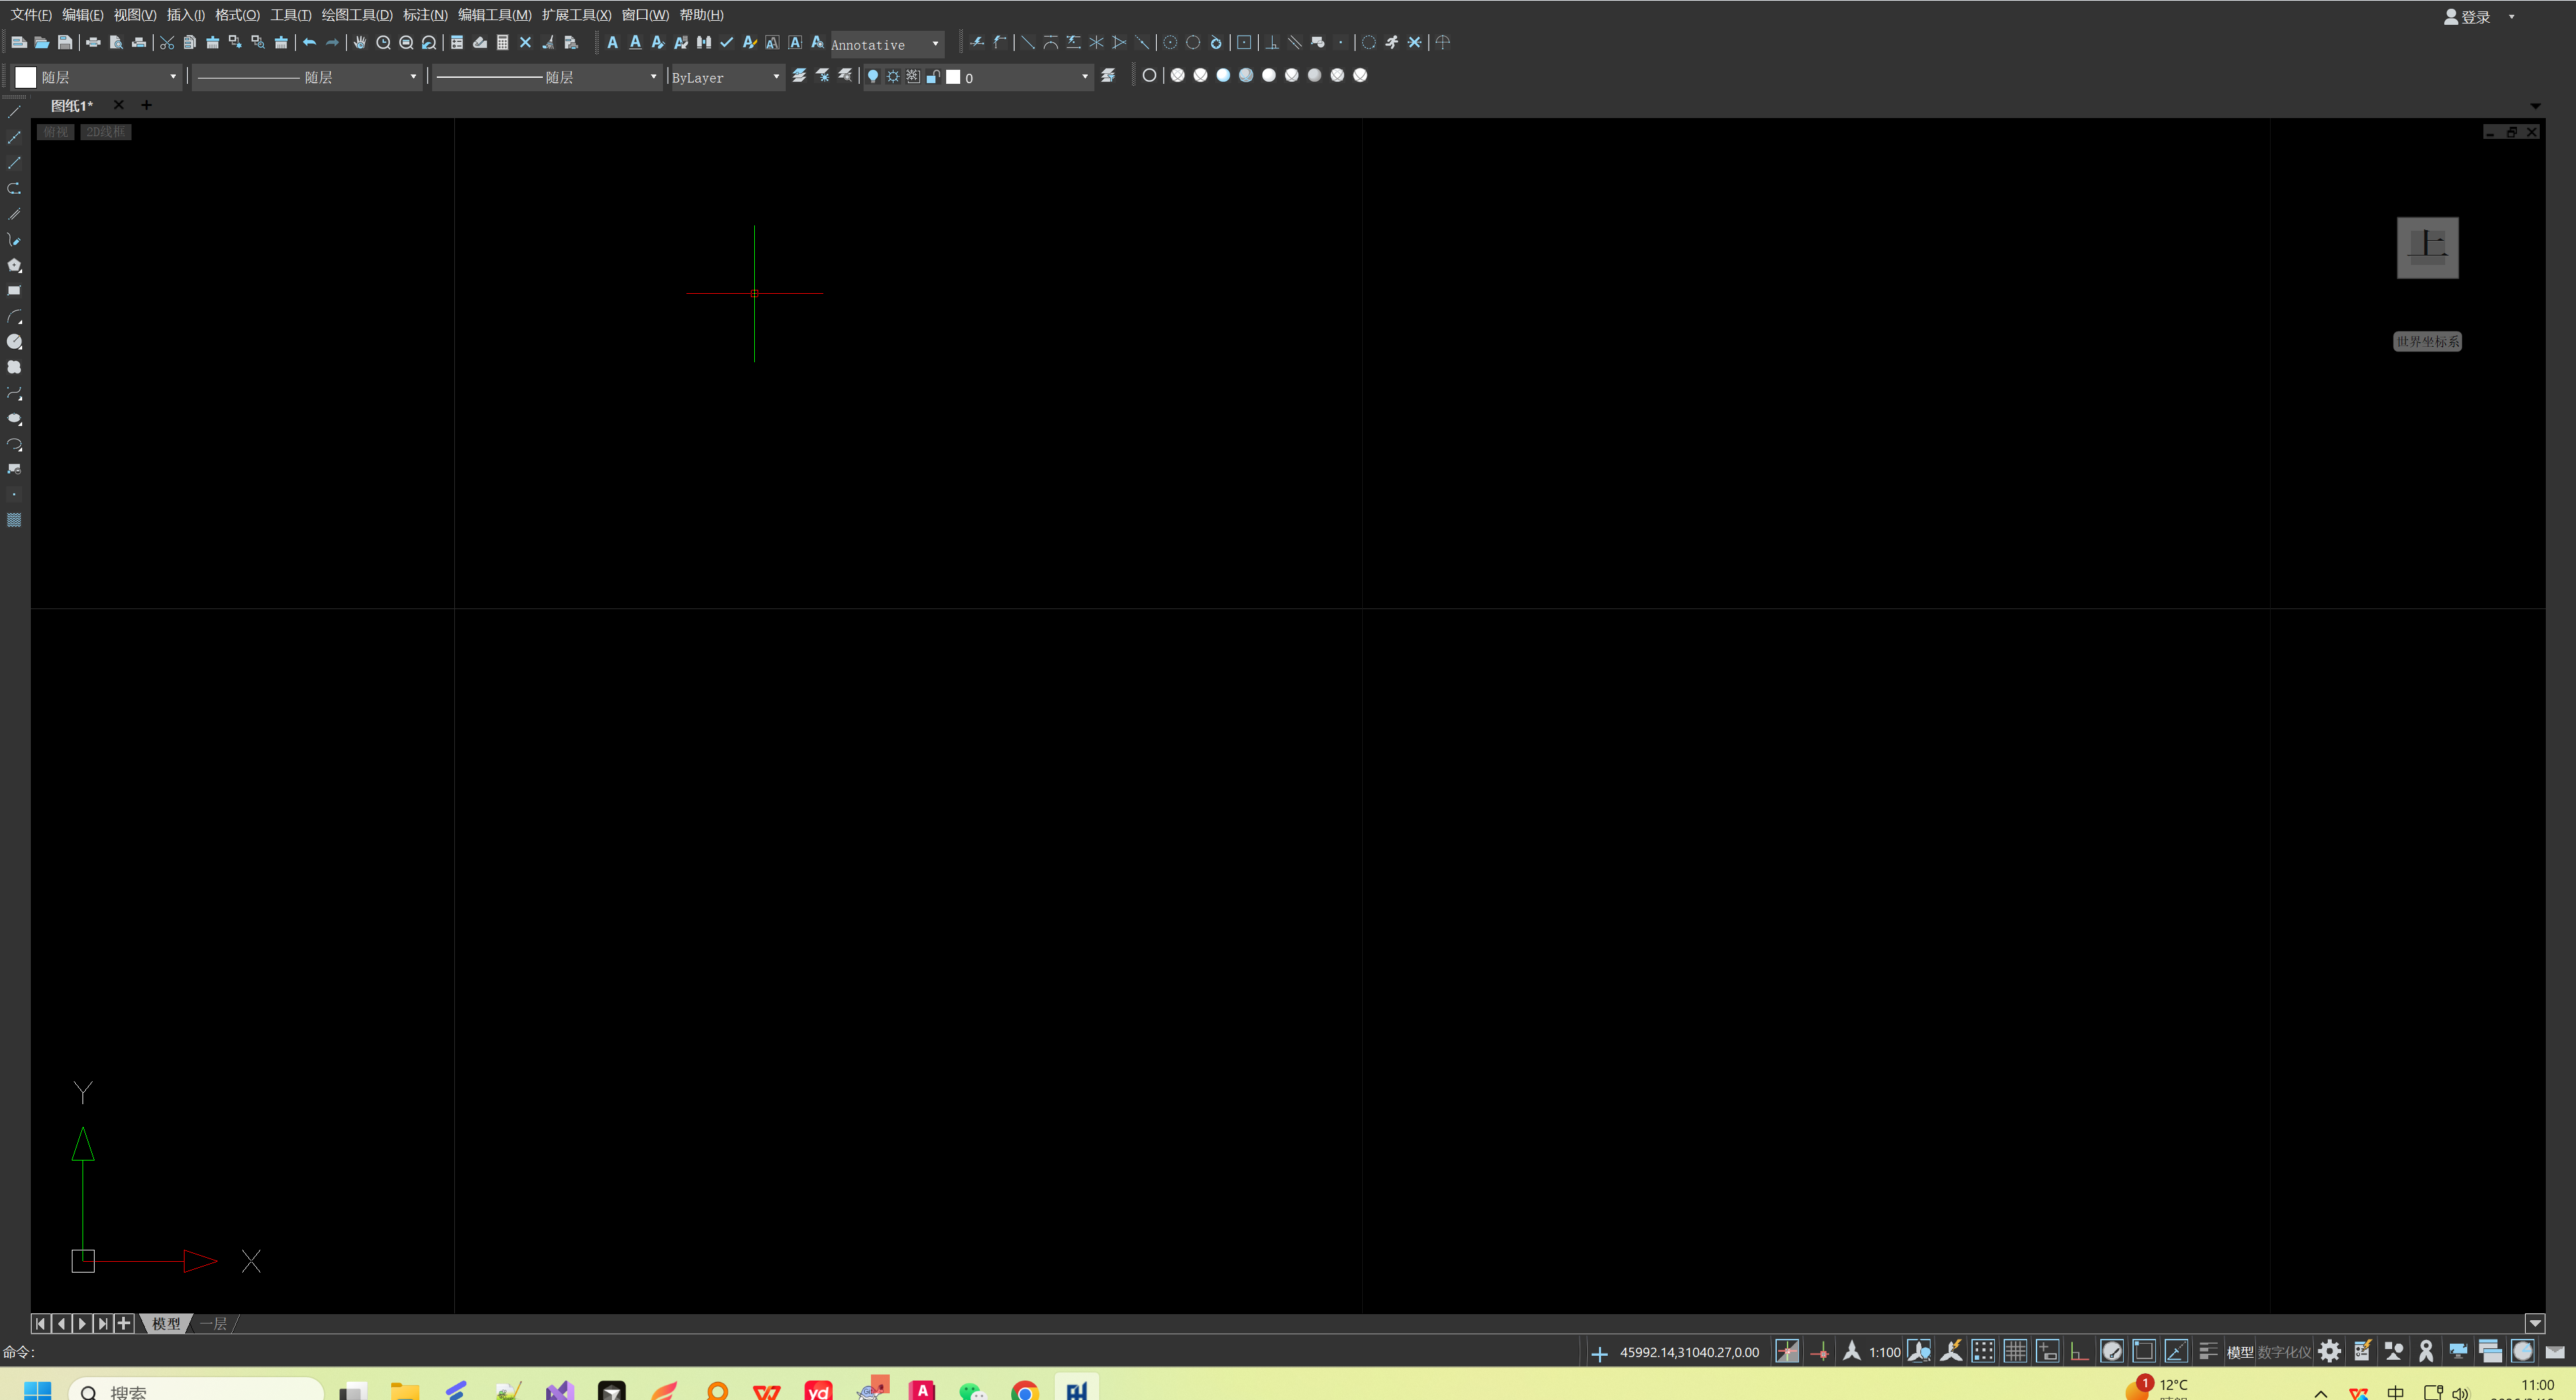Open the calculator icon in toolbar
The width and height of the screenshot is (2576, 1400).
(503, 43)
